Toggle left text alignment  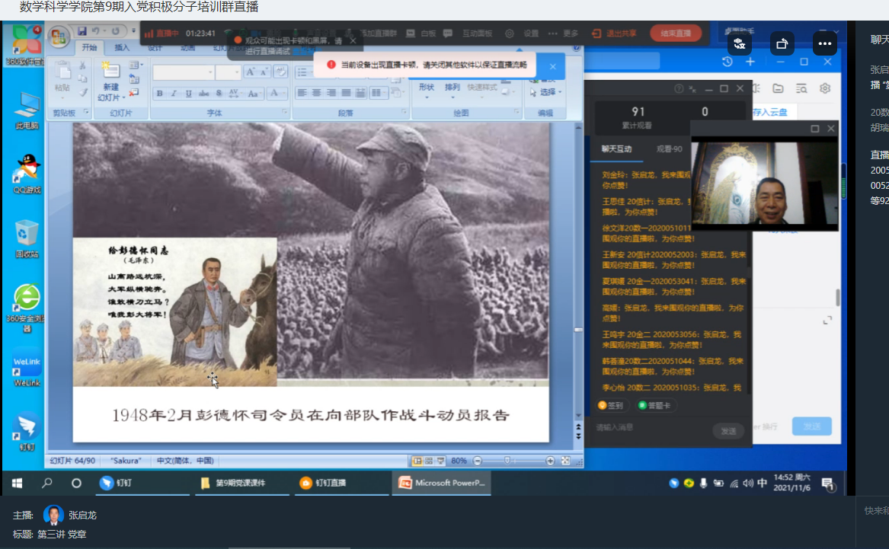[x=302, y=93]
